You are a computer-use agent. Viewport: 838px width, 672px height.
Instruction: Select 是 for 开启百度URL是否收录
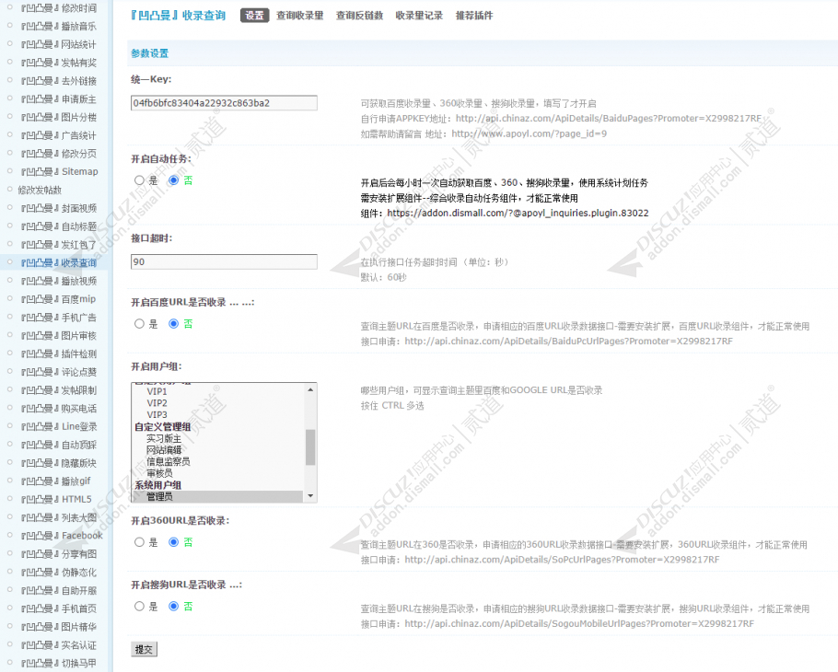[x=139, y=324]
